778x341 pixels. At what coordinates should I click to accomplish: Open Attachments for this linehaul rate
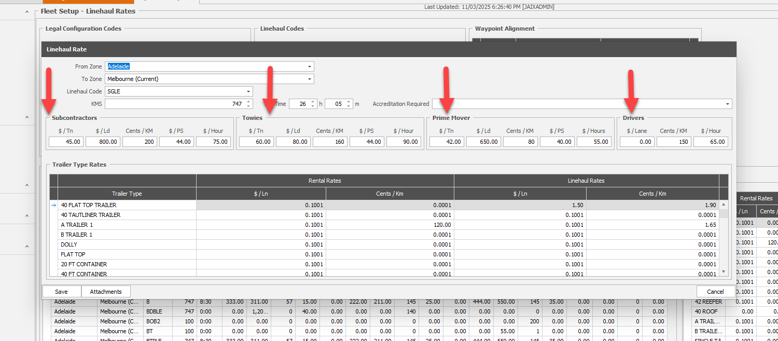click(x=106, y=292)
